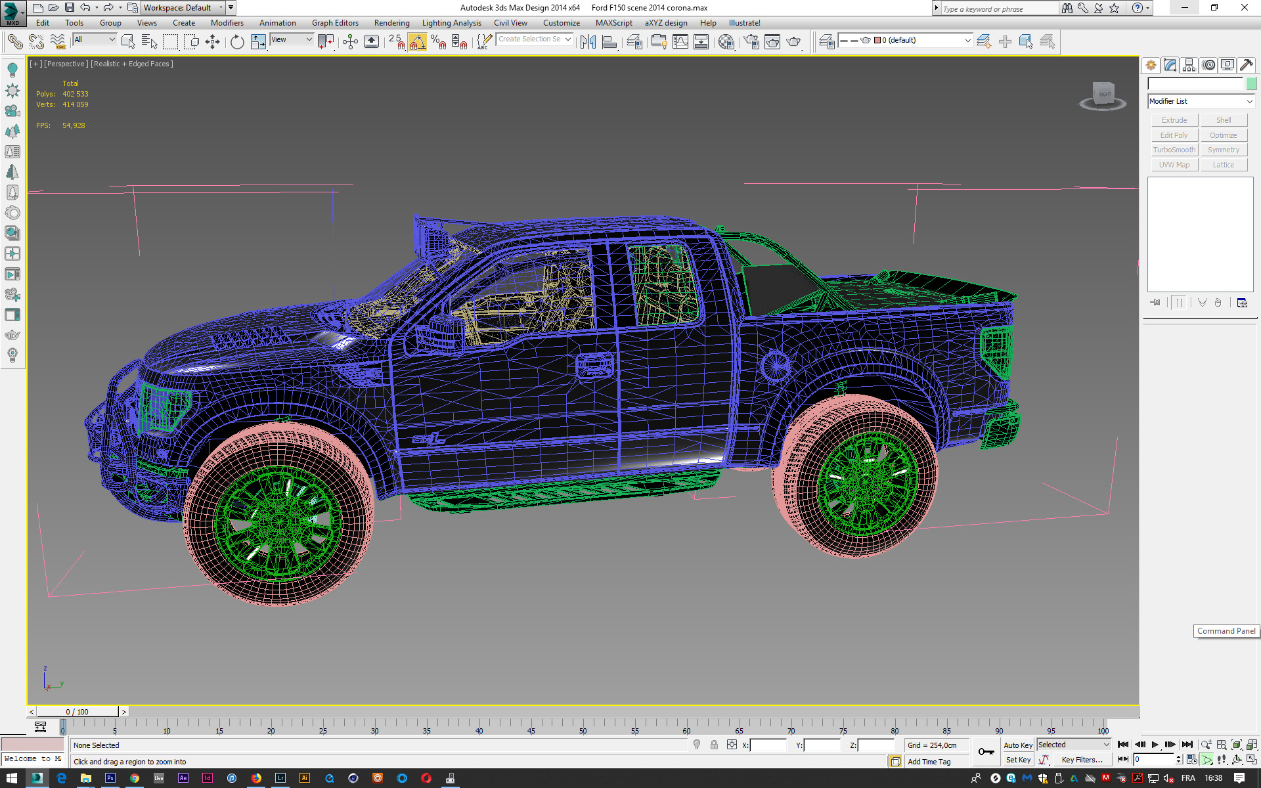
Task: Create a new layer
Action: (x=983, y=42)
